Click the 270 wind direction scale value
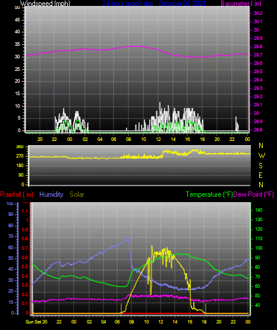 point(20,156)
